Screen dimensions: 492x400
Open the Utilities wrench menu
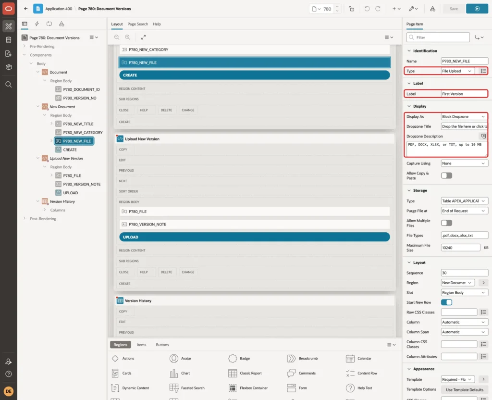413,9
